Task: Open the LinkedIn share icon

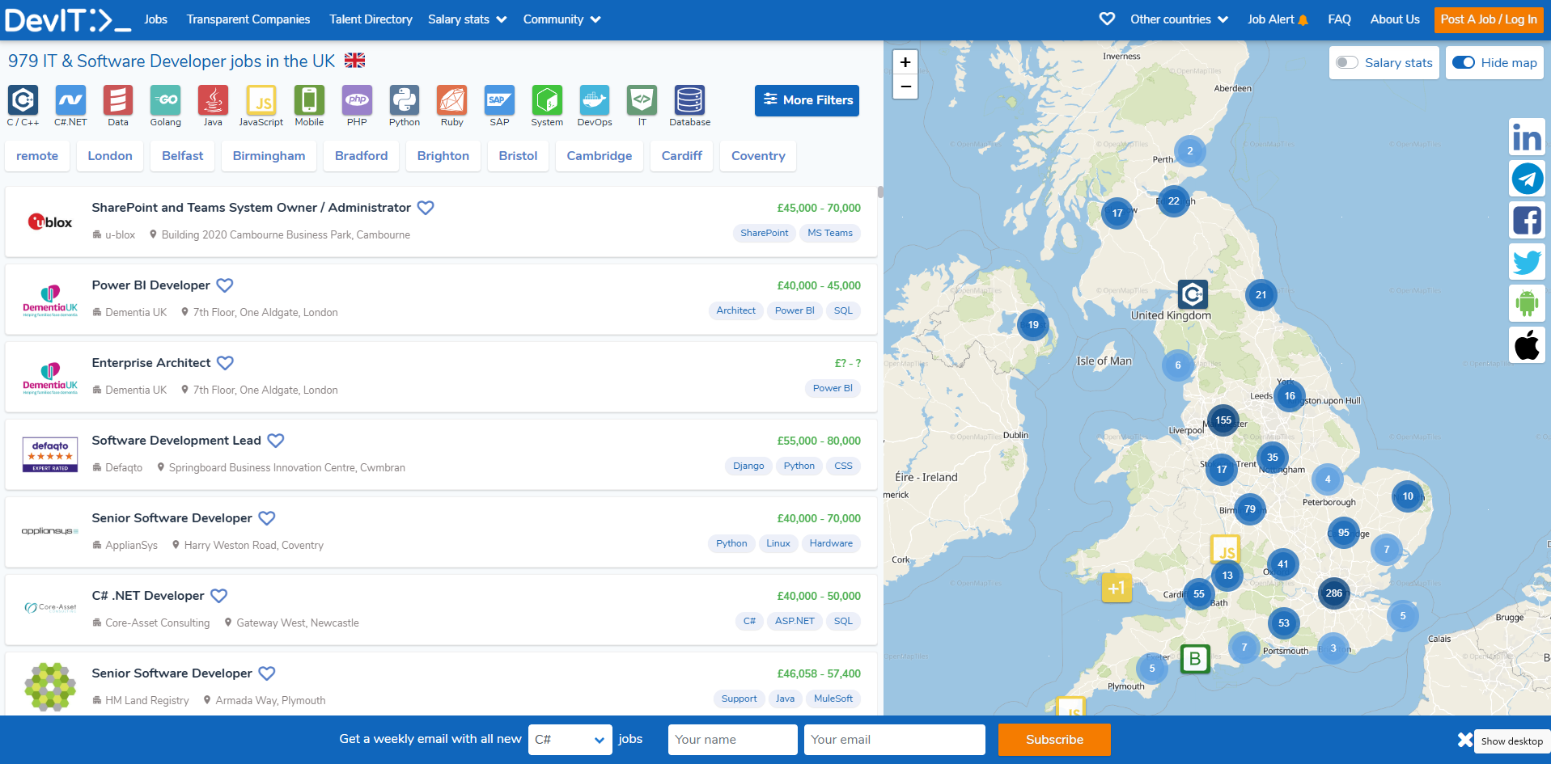Action: [1528, 137]
